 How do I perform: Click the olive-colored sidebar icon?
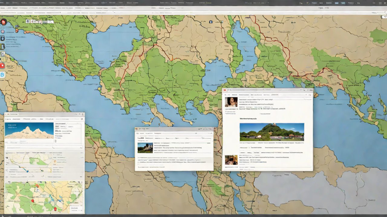coord(2,46)
